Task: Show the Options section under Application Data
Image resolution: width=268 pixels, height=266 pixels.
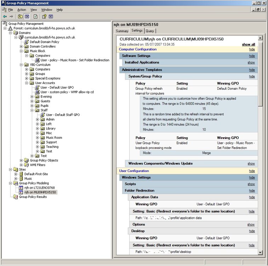Action: [x=251, y=225]
